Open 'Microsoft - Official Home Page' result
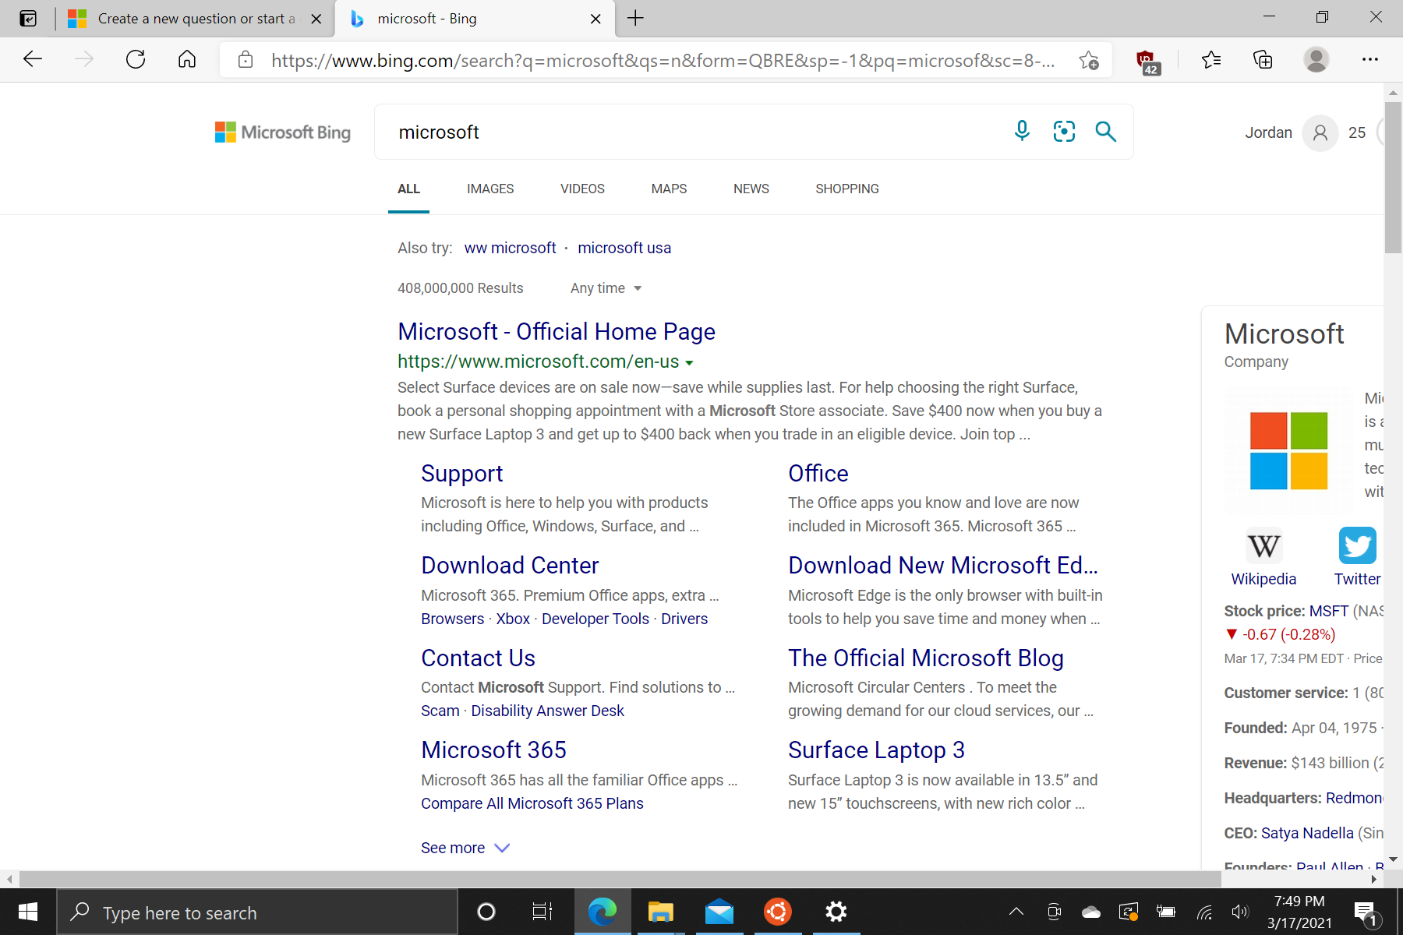 click(x=557, y=332)
